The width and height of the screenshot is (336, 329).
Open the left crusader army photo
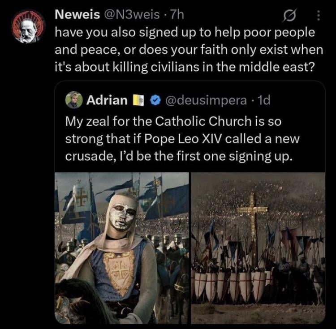(122, 248)
